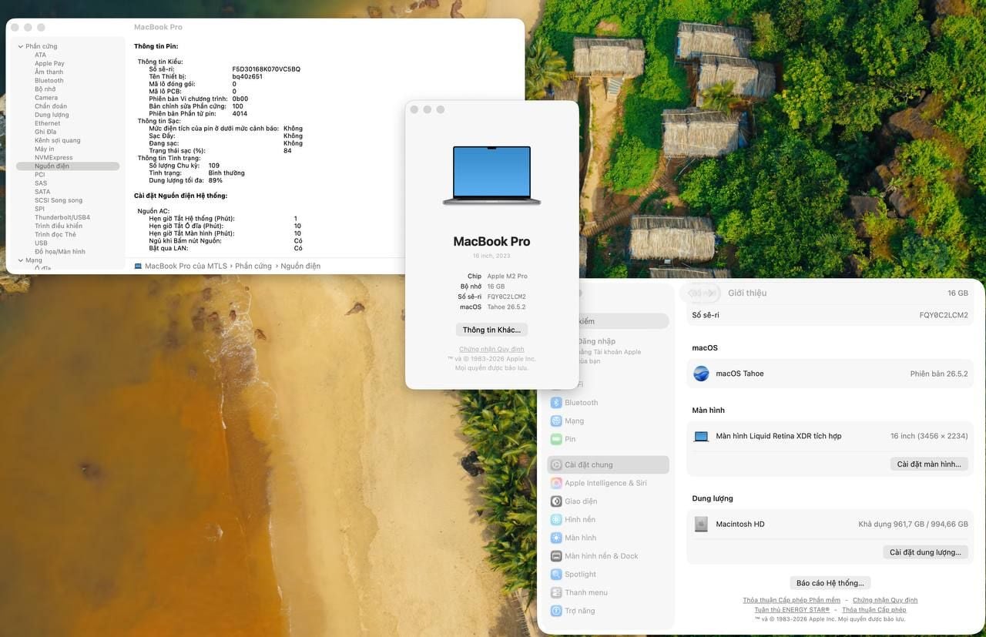
Task: Open the Thanh menu icon in Settings
Action: point(556,593)
